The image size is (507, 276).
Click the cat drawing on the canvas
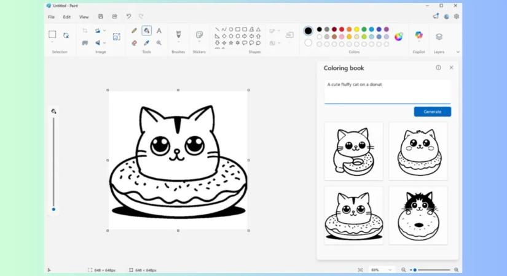pos(178,161)
